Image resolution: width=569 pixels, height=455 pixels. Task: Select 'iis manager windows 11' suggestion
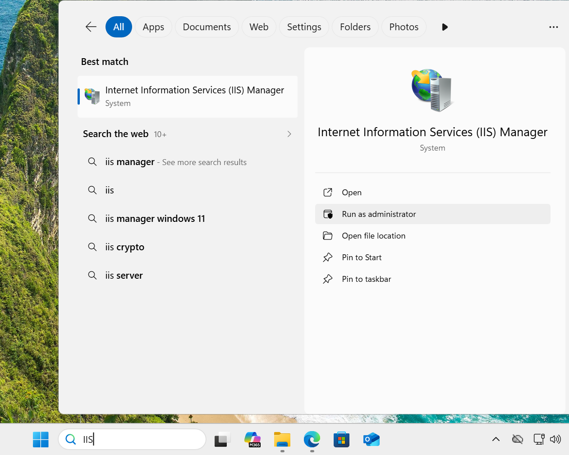(188, 219)
